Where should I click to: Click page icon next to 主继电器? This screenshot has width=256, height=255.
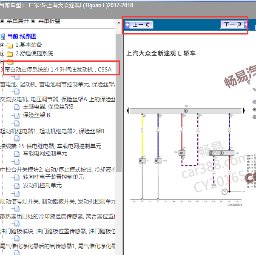pos(17,107)
